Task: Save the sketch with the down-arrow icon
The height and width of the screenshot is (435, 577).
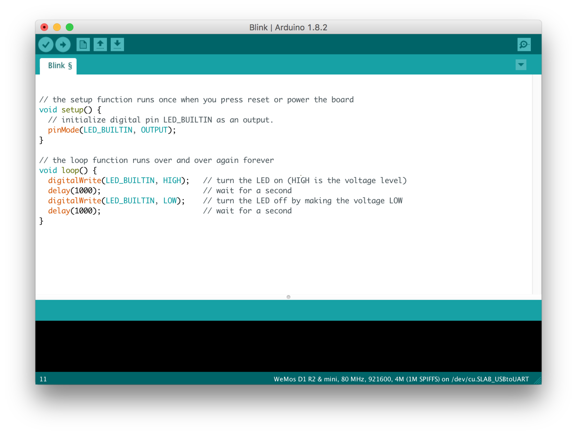Action: coord(117,44)
